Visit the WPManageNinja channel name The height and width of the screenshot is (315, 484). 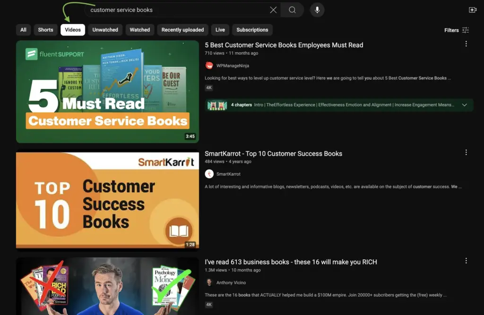[x=233, y=66]
